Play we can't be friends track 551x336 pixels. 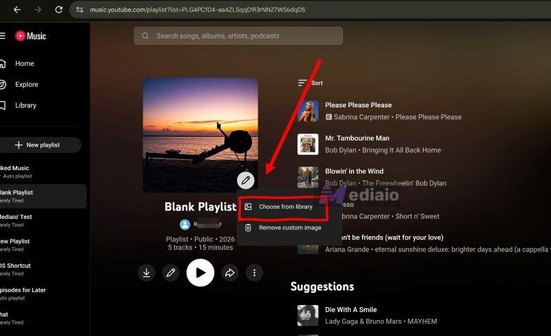pyautogui.click(x=391, y=238)
